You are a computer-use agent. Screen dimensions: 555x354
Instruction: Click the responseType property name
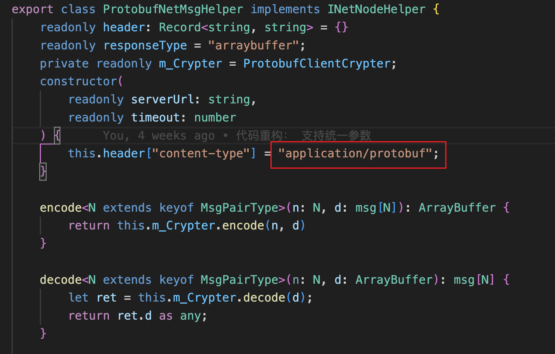coord(145,45)
